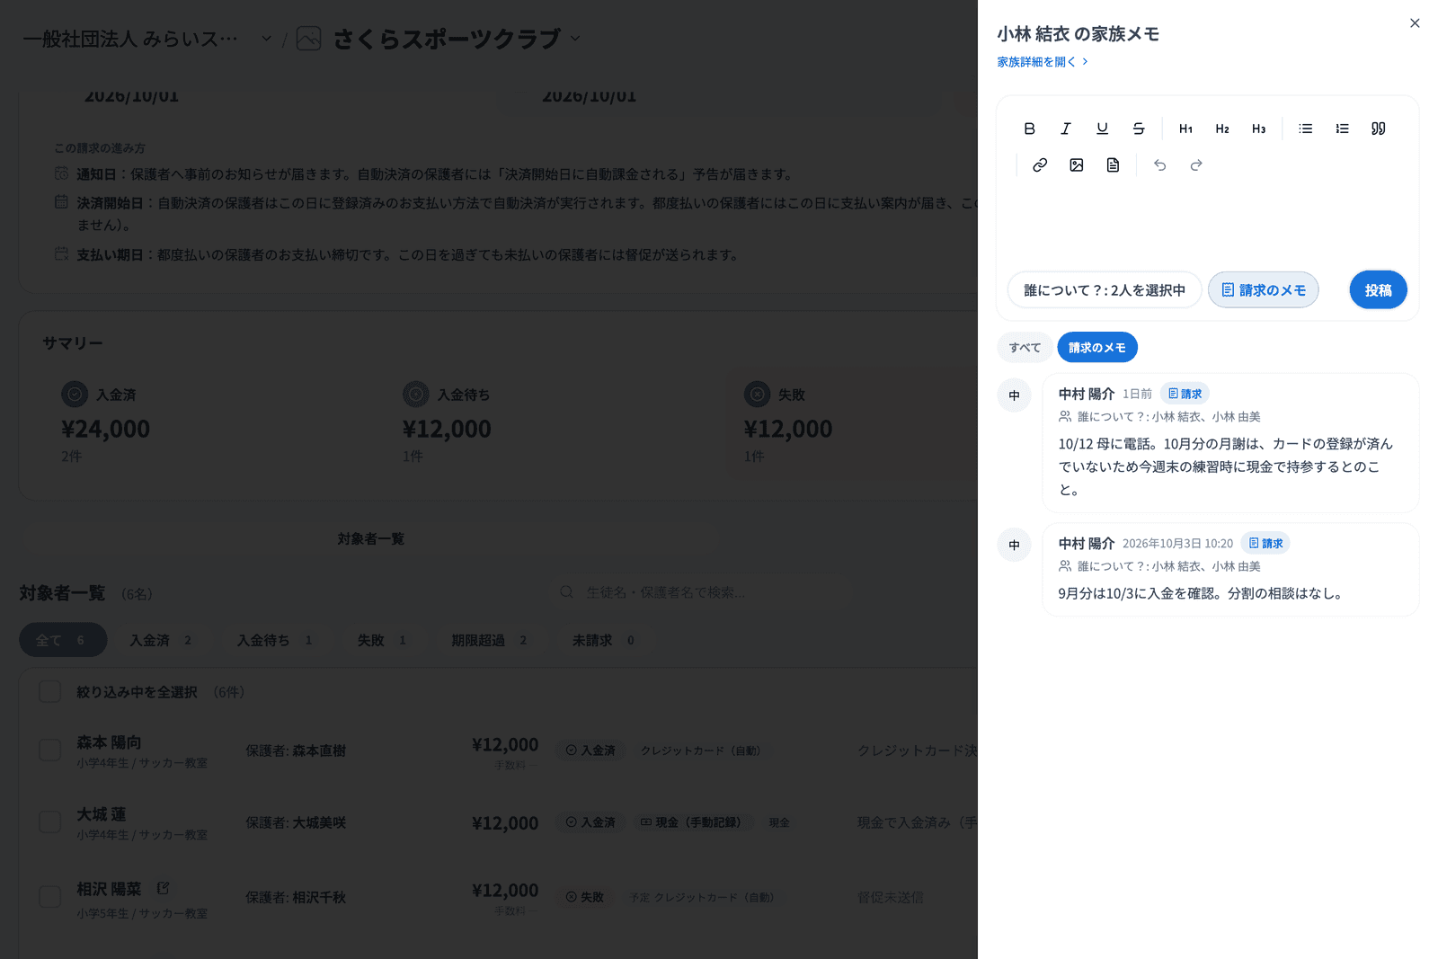Set Heading 1 style
Viewport: 1438px width, 959px height.
coord(1185,129)
